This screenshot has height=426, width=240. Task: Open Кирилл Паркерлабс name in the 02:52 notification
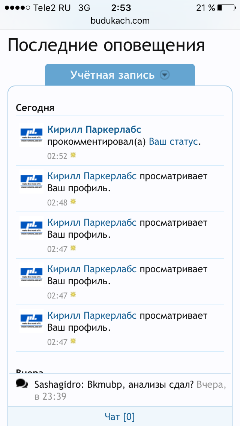tap(94, 130)
